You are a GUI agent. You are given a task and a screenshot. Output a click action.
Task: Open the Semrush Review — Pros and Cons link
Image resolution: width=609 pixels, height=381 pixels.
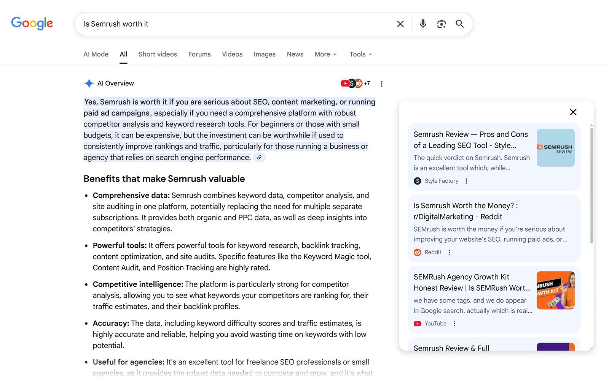pyautogui.click(x=471, y=140)
